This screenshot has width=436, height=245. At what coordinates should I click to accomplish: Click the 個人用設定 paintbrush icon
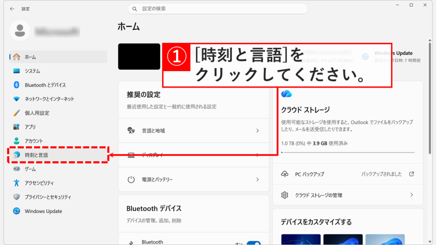click(x=17, y=113)
